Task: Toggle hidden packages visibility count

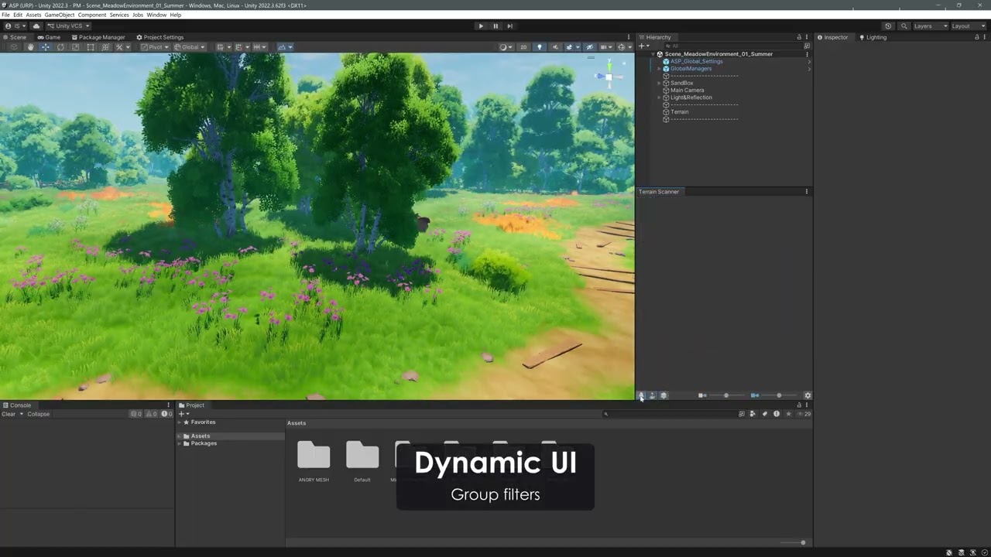Action: 804,414
